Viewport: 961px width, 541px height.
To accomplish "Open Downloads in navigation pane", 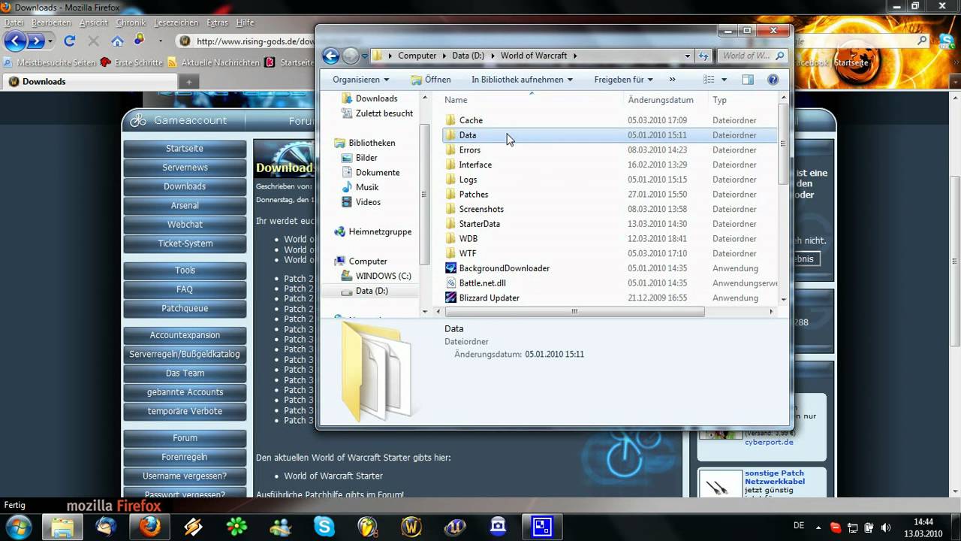I will (376, 98).
